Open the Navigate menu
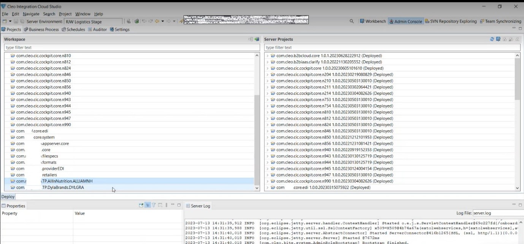The width and height of the screenshot is (524, 244). 31,14
